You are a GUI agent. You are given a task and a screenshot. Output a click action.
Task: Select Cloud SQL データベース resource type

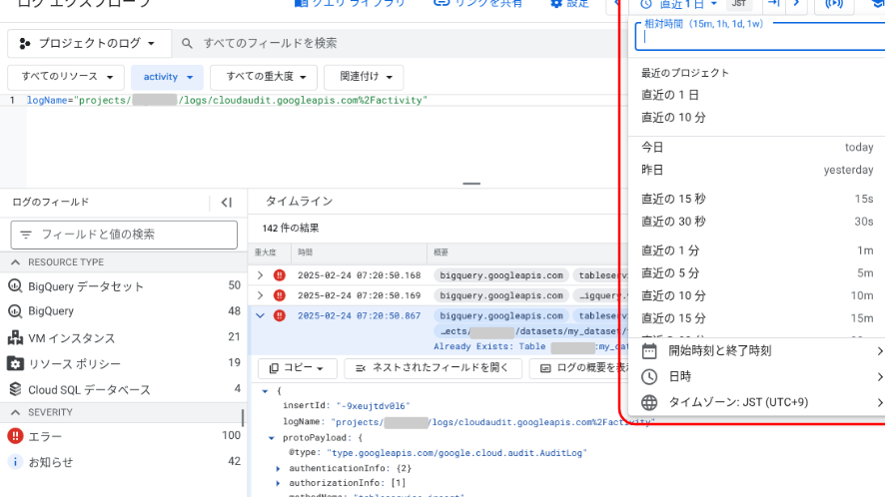(x=124, y=389)
